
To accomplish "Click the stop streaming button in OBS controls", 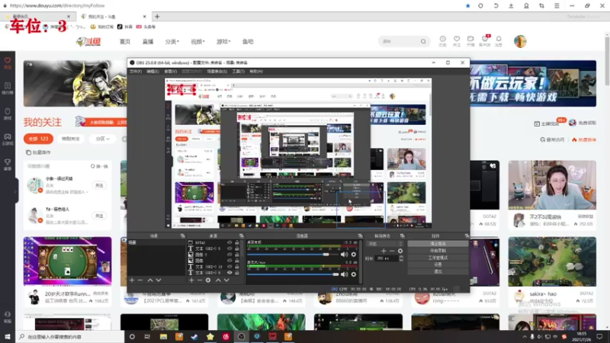I will [438, 244].
